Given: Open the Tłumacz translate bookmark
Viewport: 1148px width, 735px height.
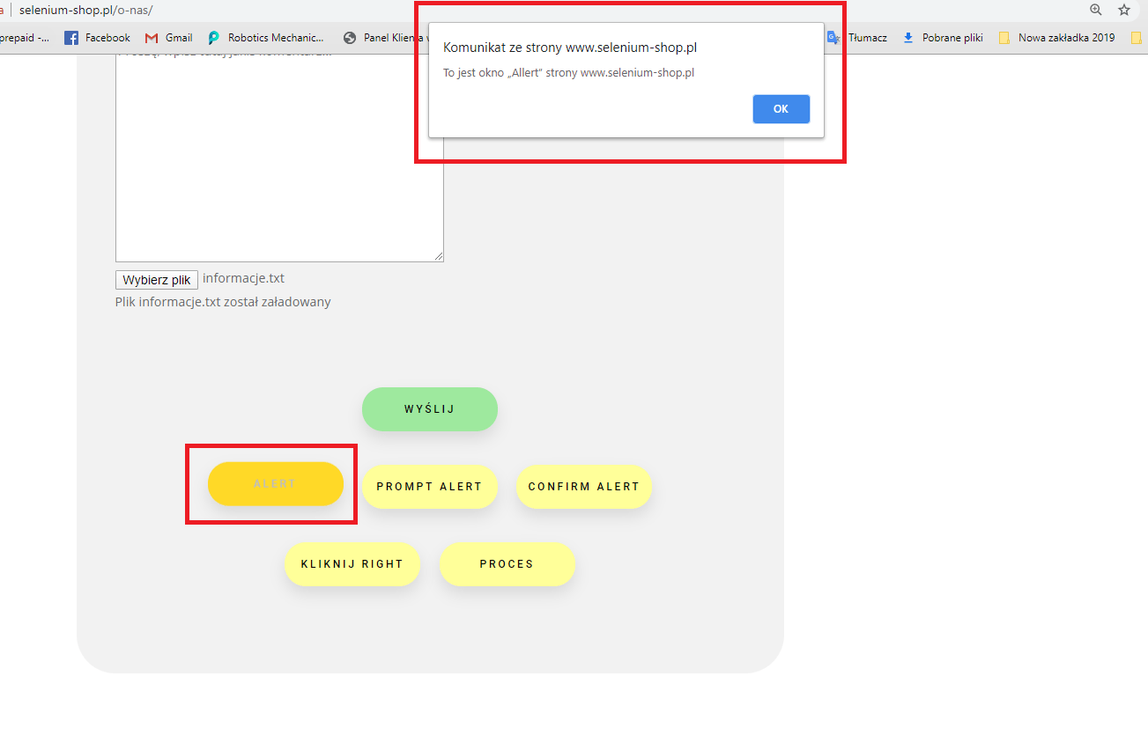Looking at the screenshot, I should [857, 38].
